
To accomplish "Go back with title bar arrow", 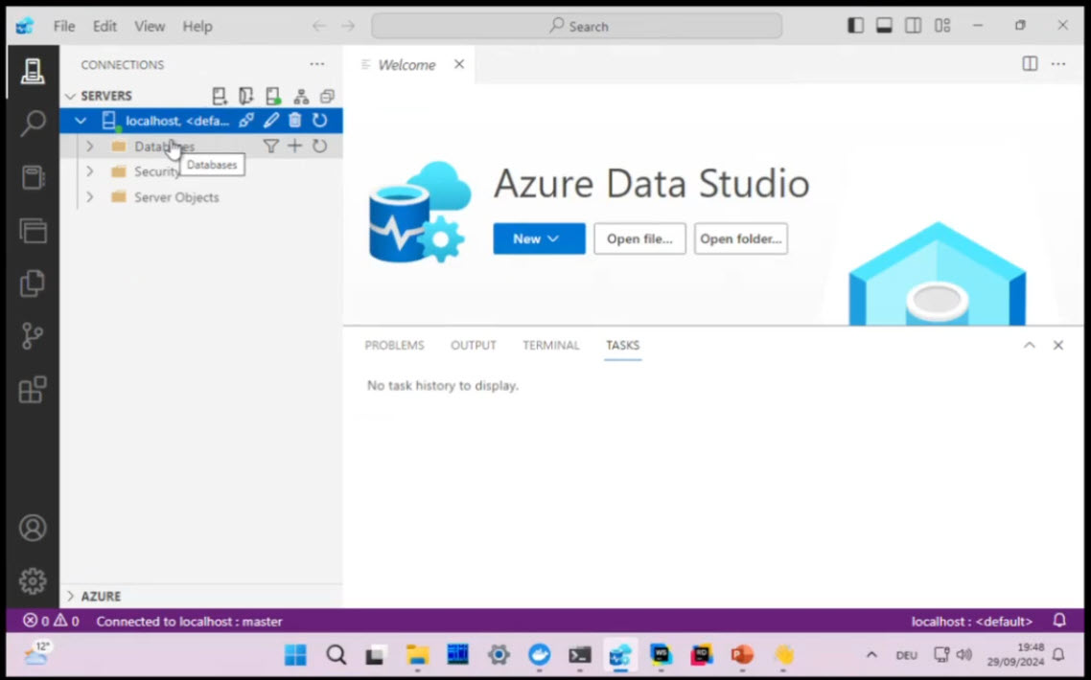I will 318,26.
